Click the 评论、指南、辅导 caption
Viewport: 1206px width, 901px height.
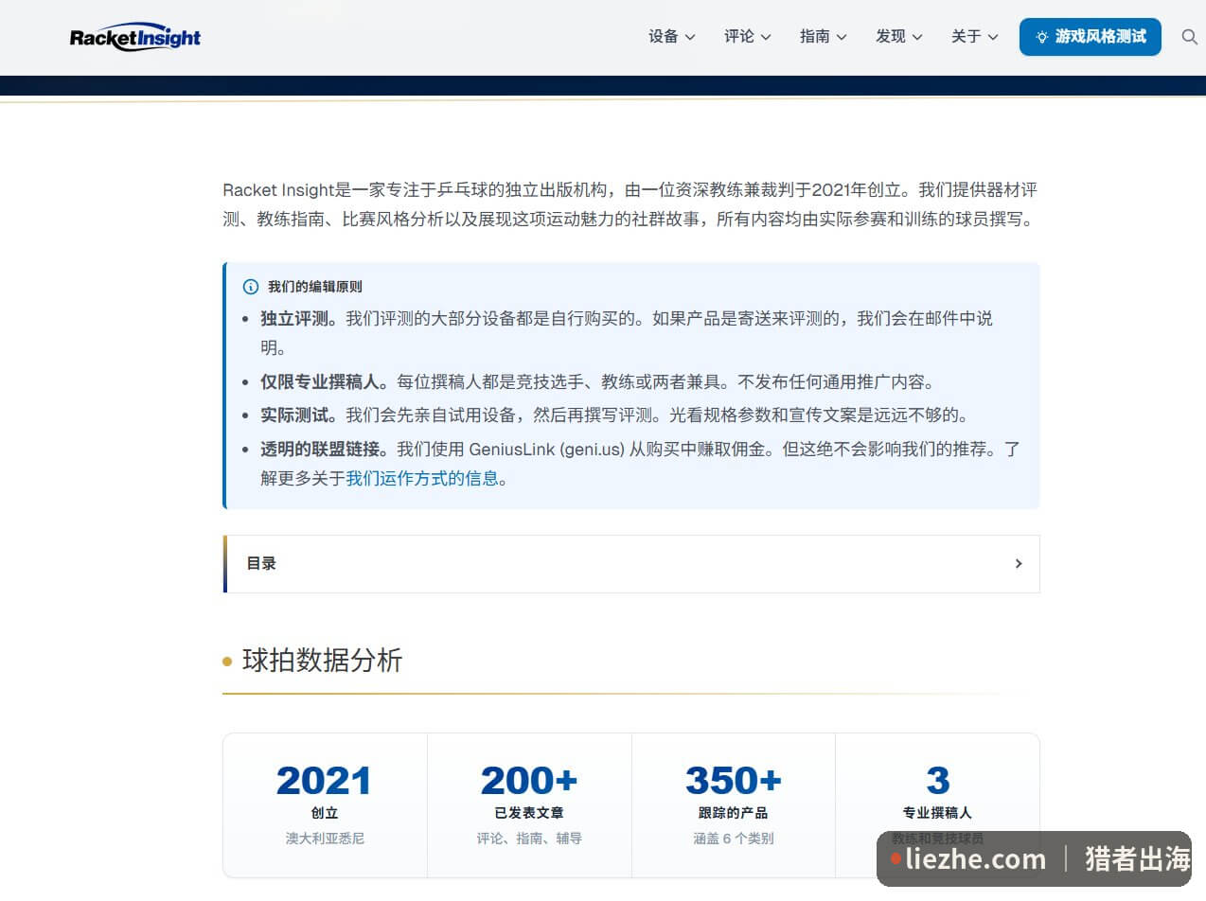529,839
